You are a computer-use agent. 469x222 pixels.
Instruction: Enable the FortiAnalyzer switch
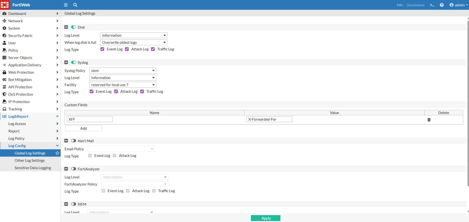73,169
